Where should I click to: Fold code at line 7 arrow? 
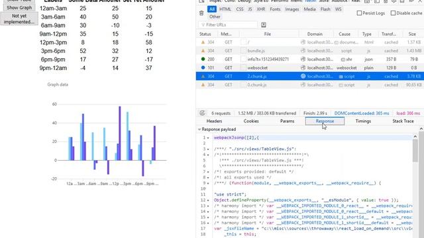coord(208,172)
